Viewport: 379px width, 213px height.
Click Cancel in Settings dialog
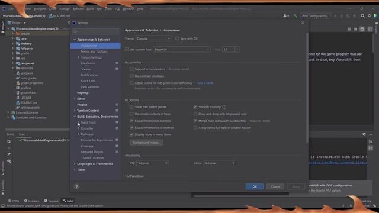(275, 186)
